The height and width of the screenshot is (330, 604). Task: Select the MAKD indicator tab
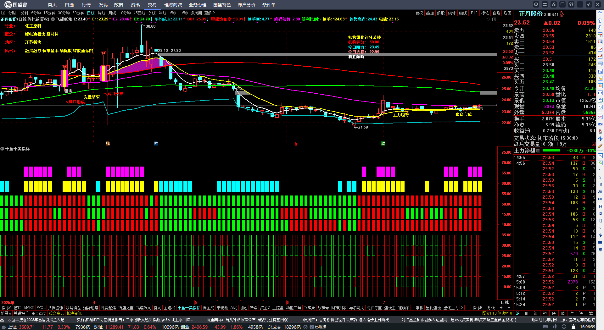coord(29,308)
